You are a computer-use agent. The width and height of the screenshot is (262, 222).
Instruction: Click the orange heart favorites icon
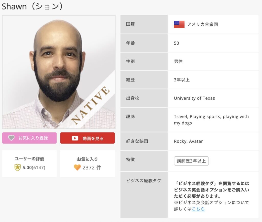tap(77, 167)
